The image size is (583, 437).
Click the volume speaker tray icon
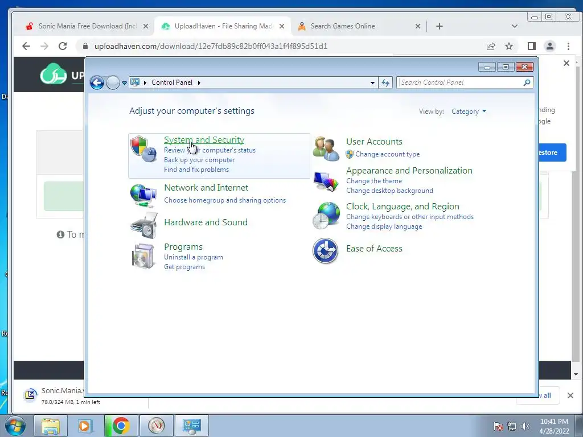coord(525,426)
